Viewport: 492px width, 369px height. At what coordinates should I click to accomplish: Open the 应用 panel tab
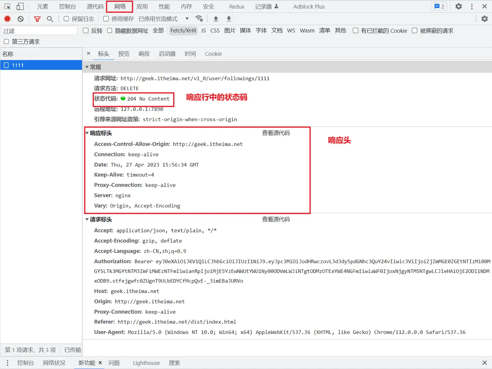coord(142,6)
